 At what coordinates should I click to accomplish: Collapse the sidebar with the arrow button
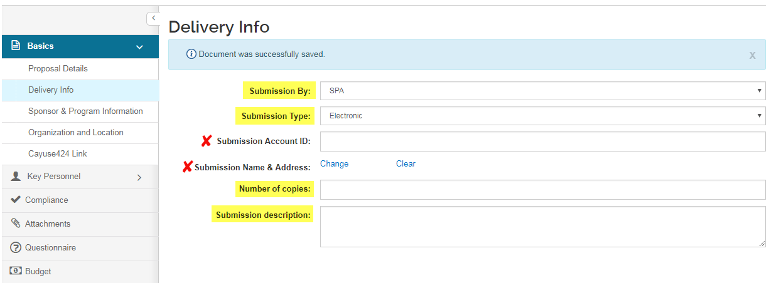[153, 18]
